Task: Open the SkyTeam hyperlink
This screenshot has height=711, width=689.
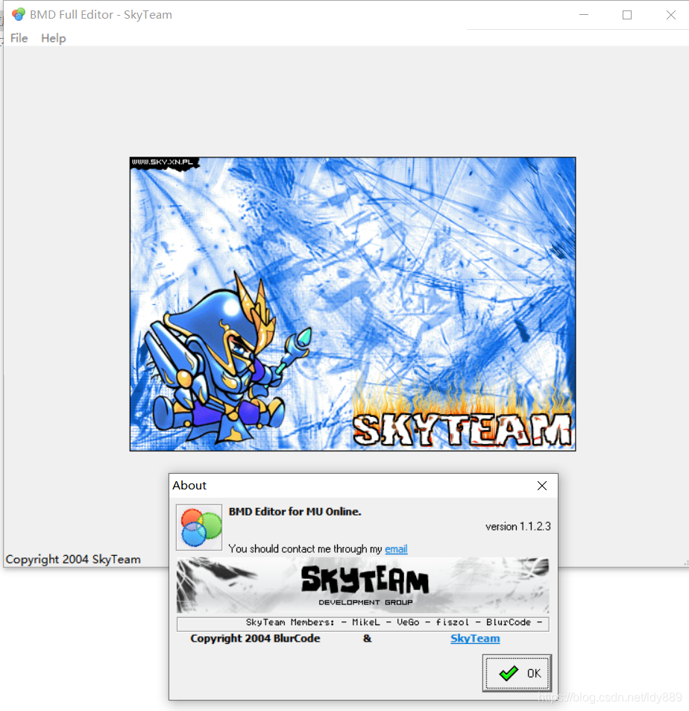Action: tap(475, 639)
